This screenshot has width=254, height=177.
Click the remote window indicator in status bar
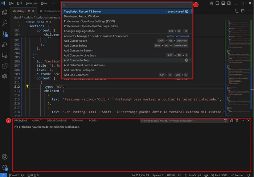click(x=3, y=175)
